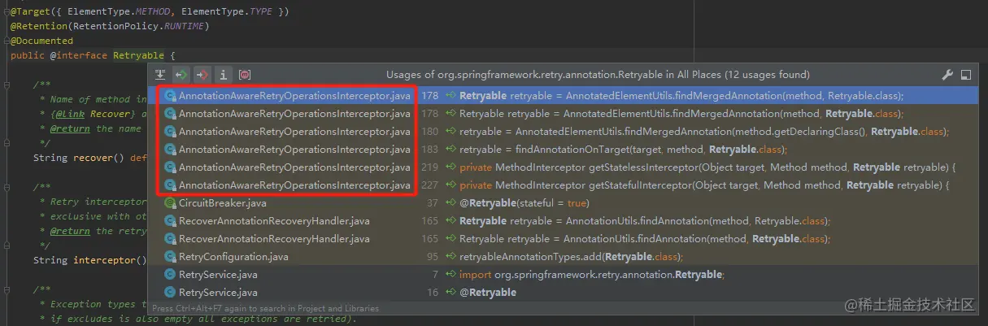Click class icon of RecoverAnnotationRecoveryHandler.java bold Retryable row

[x=170, y=221]
